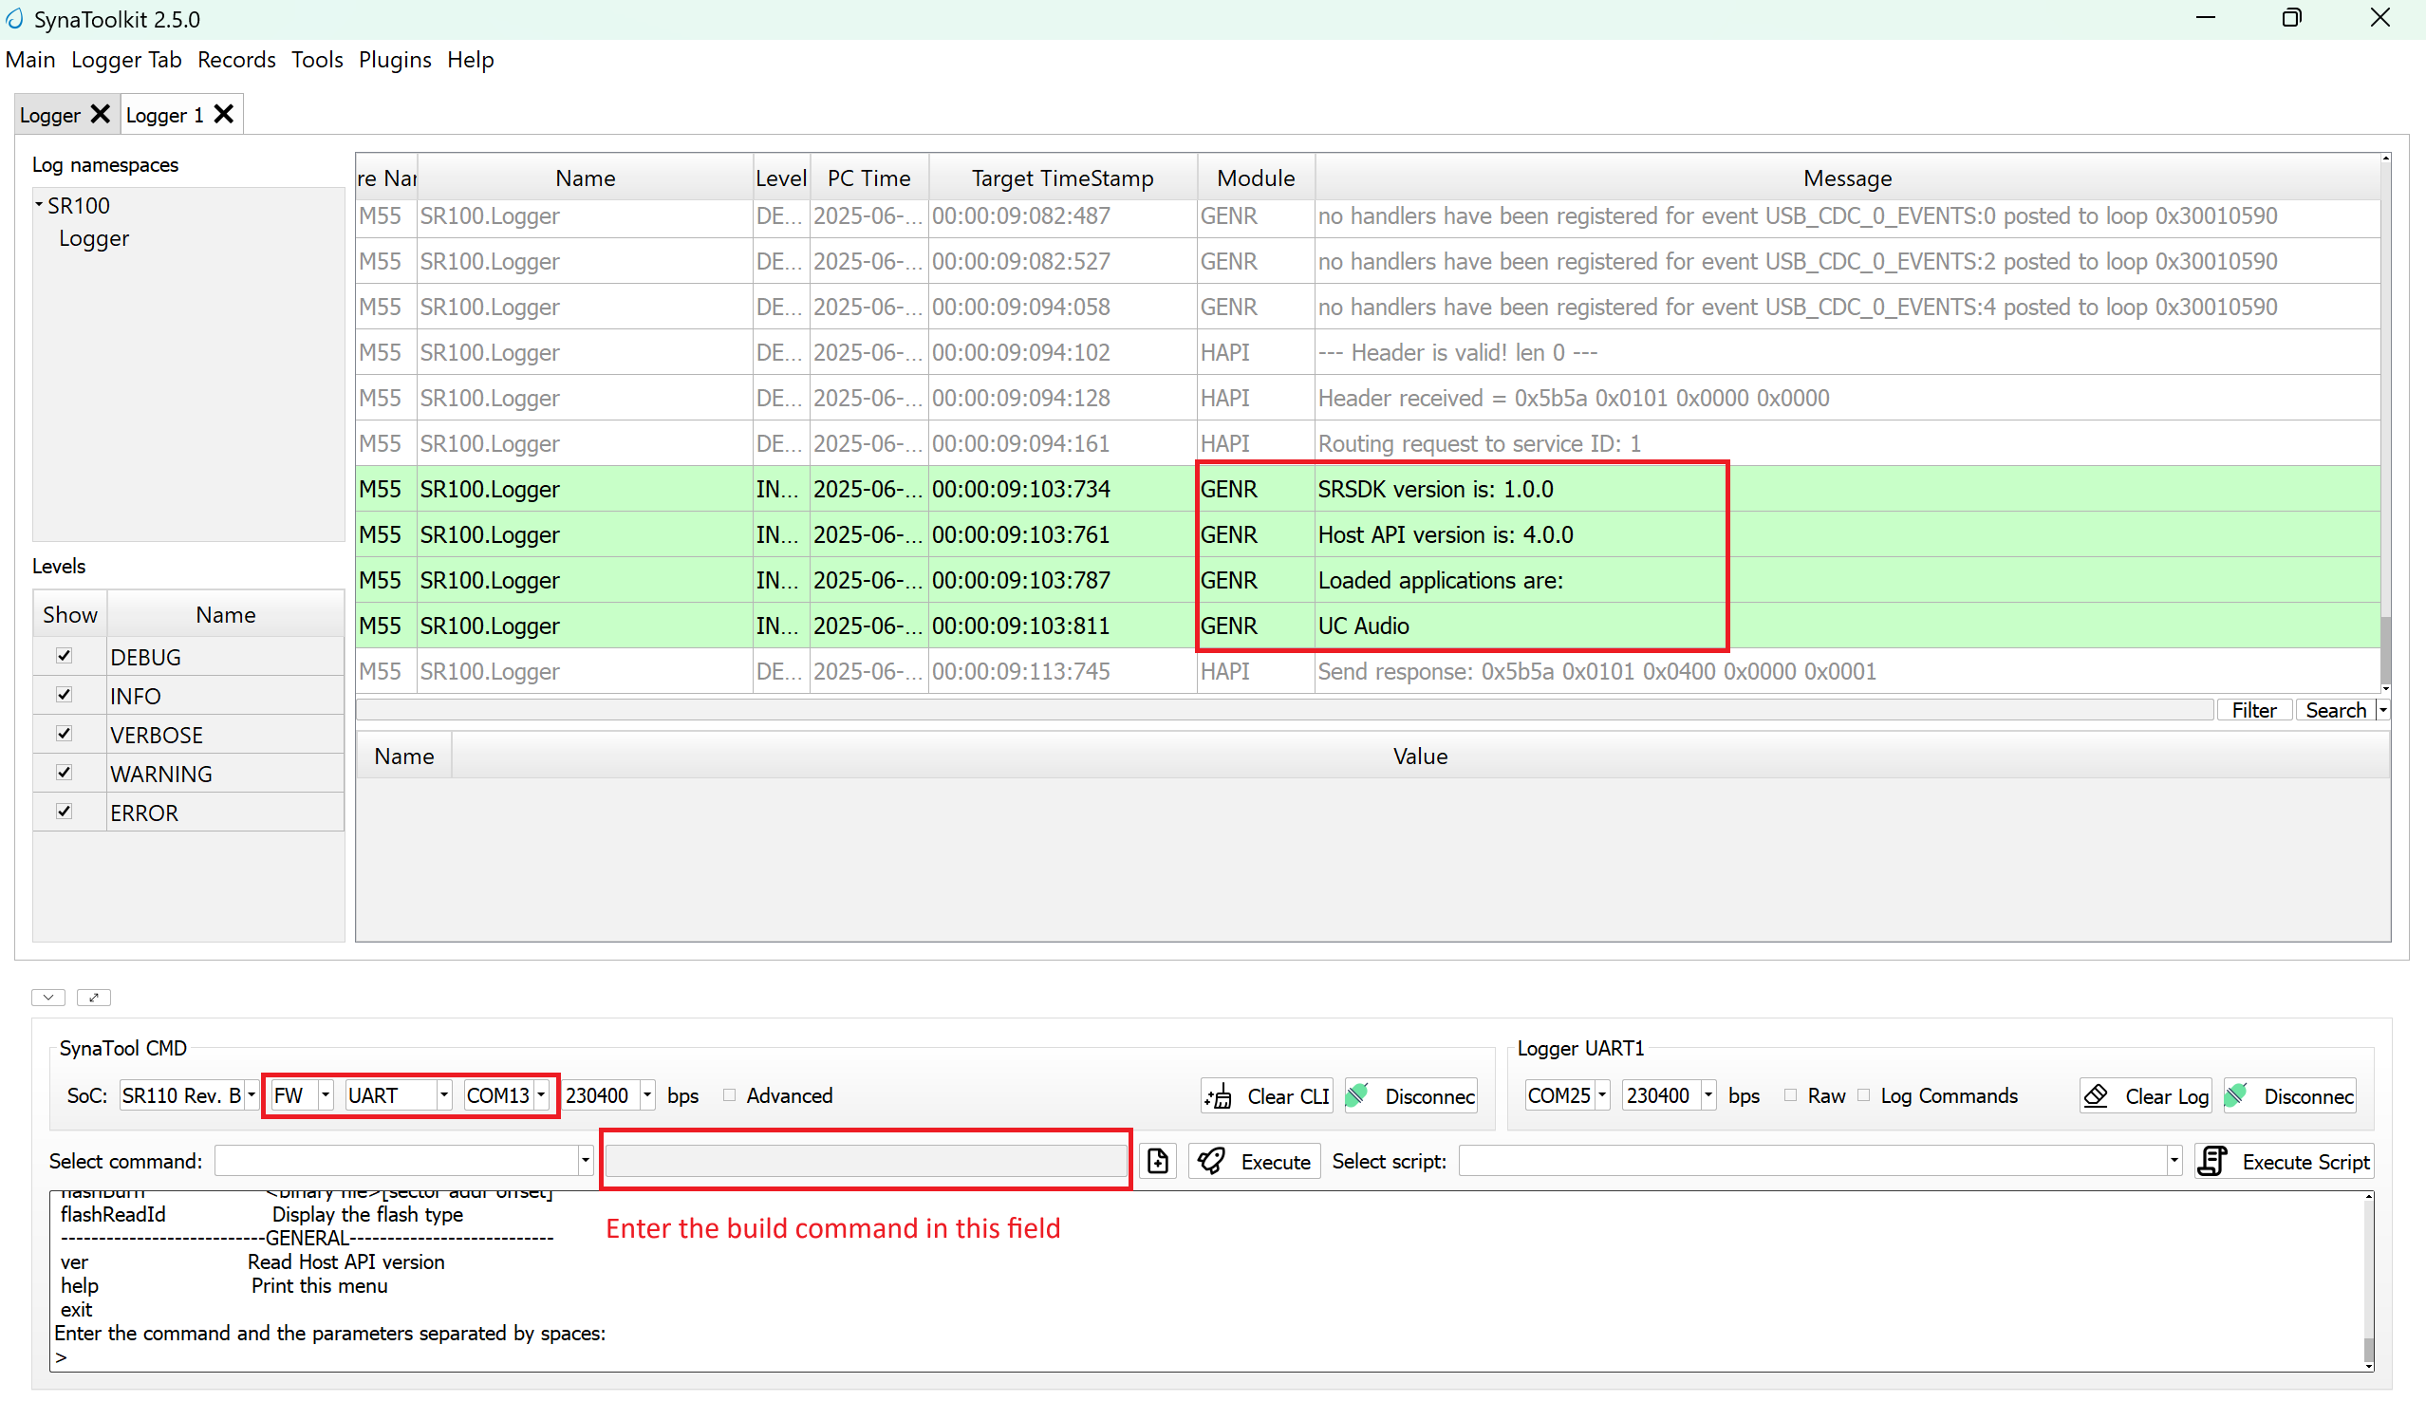2426x1420 pixels.
Task: Select the 'Host API version is: 4.0.0' row
Action: (1368, 534)
